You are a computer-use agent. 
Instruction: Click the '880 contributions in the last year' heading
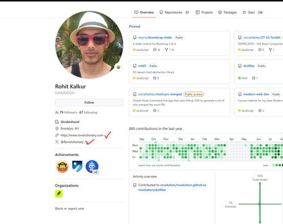pos(156,129)
